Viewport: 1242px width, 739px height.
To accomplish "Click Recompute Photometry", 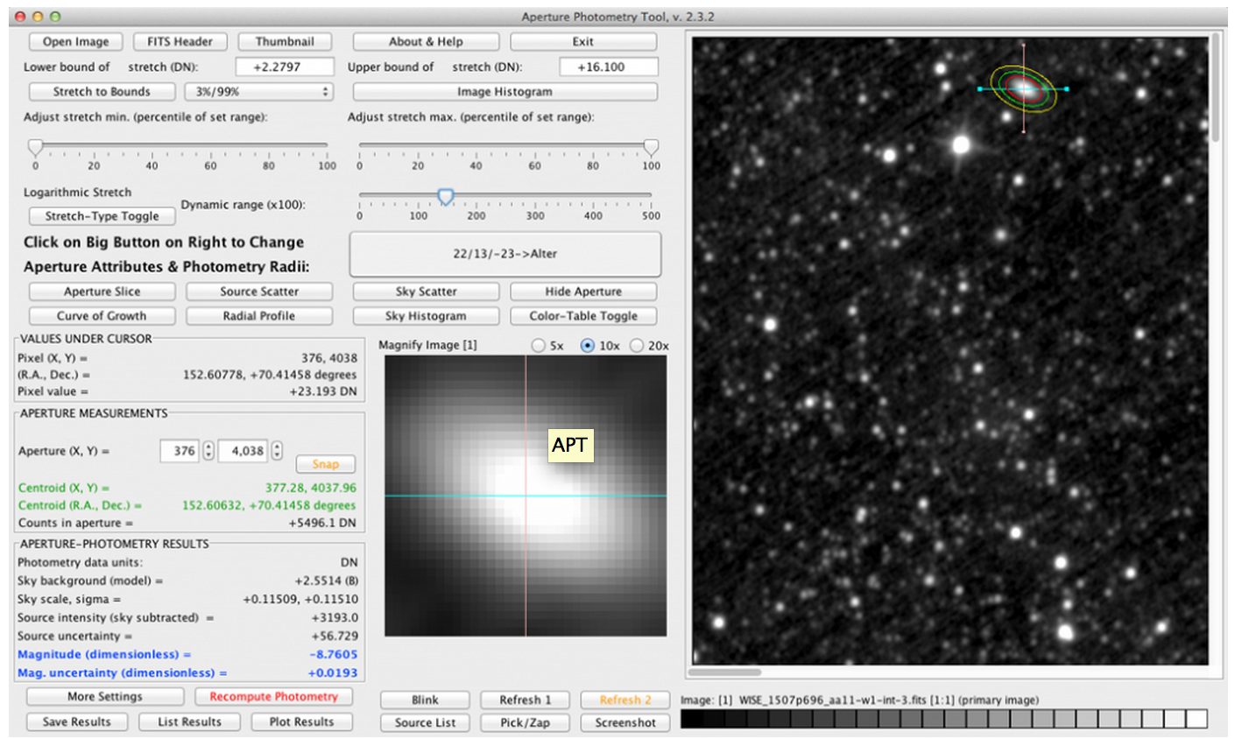I will (275, 698).
